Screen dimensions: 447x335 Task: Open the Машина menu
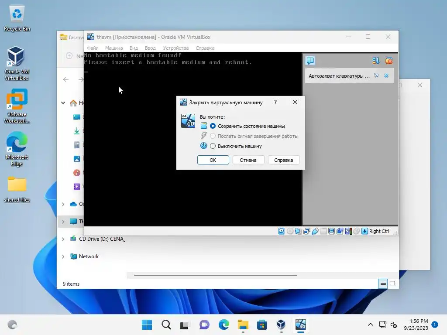pyautogui.click(x=114, y=48)
